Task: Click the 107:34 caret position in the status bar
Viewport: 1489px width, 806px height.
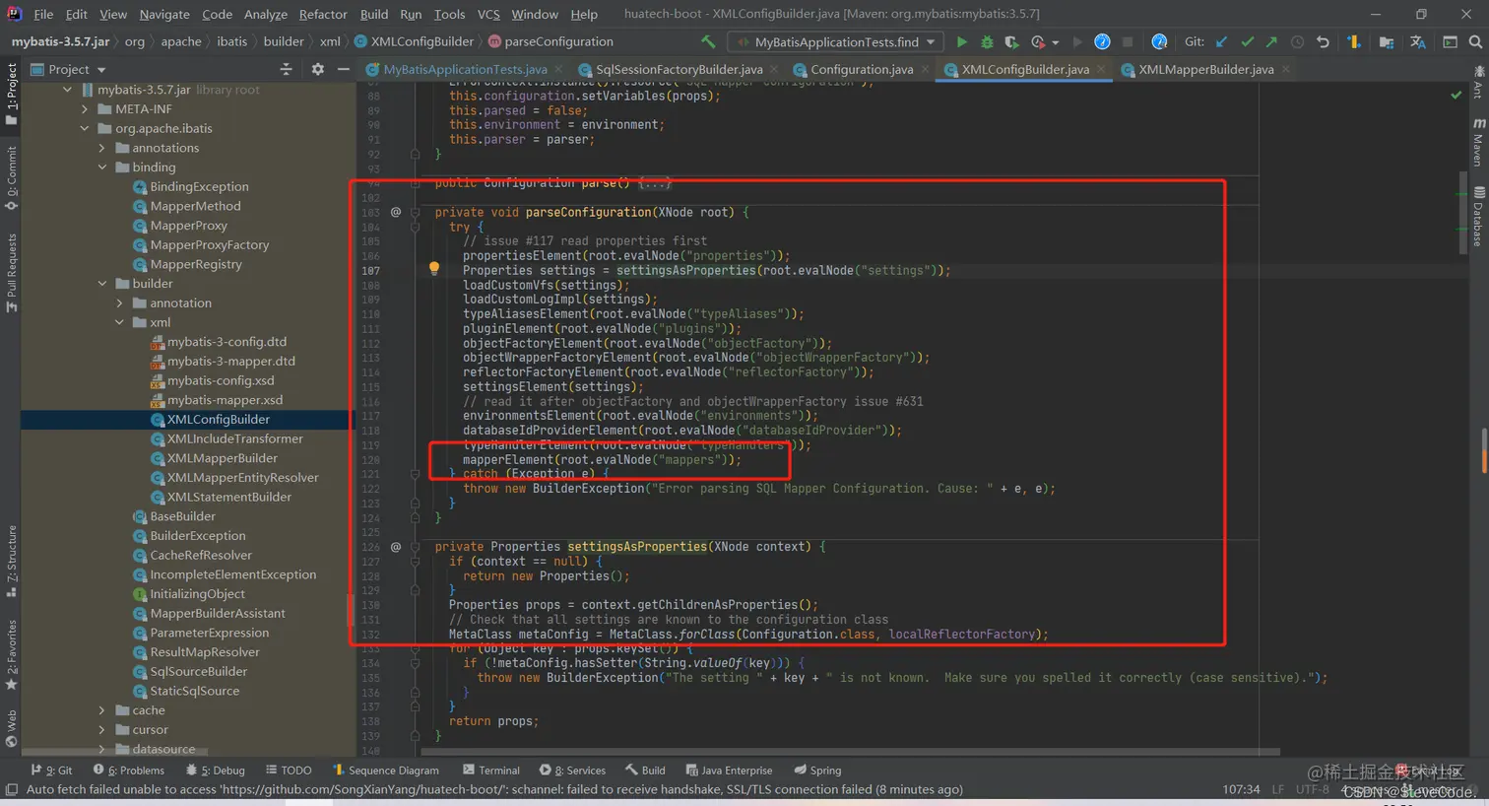Action: click(x=1241, y=789)
